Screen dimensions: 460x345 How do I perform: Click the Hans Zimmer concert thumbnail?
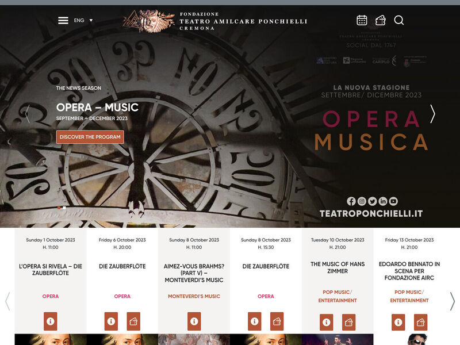click(x=338, y=339)
